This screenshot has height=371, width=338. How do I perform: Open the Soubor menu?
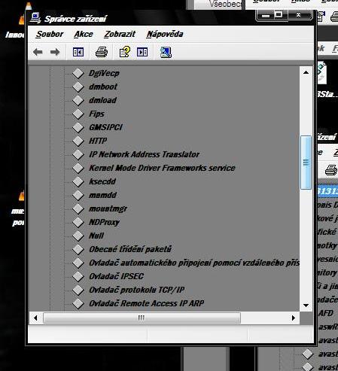50,34
